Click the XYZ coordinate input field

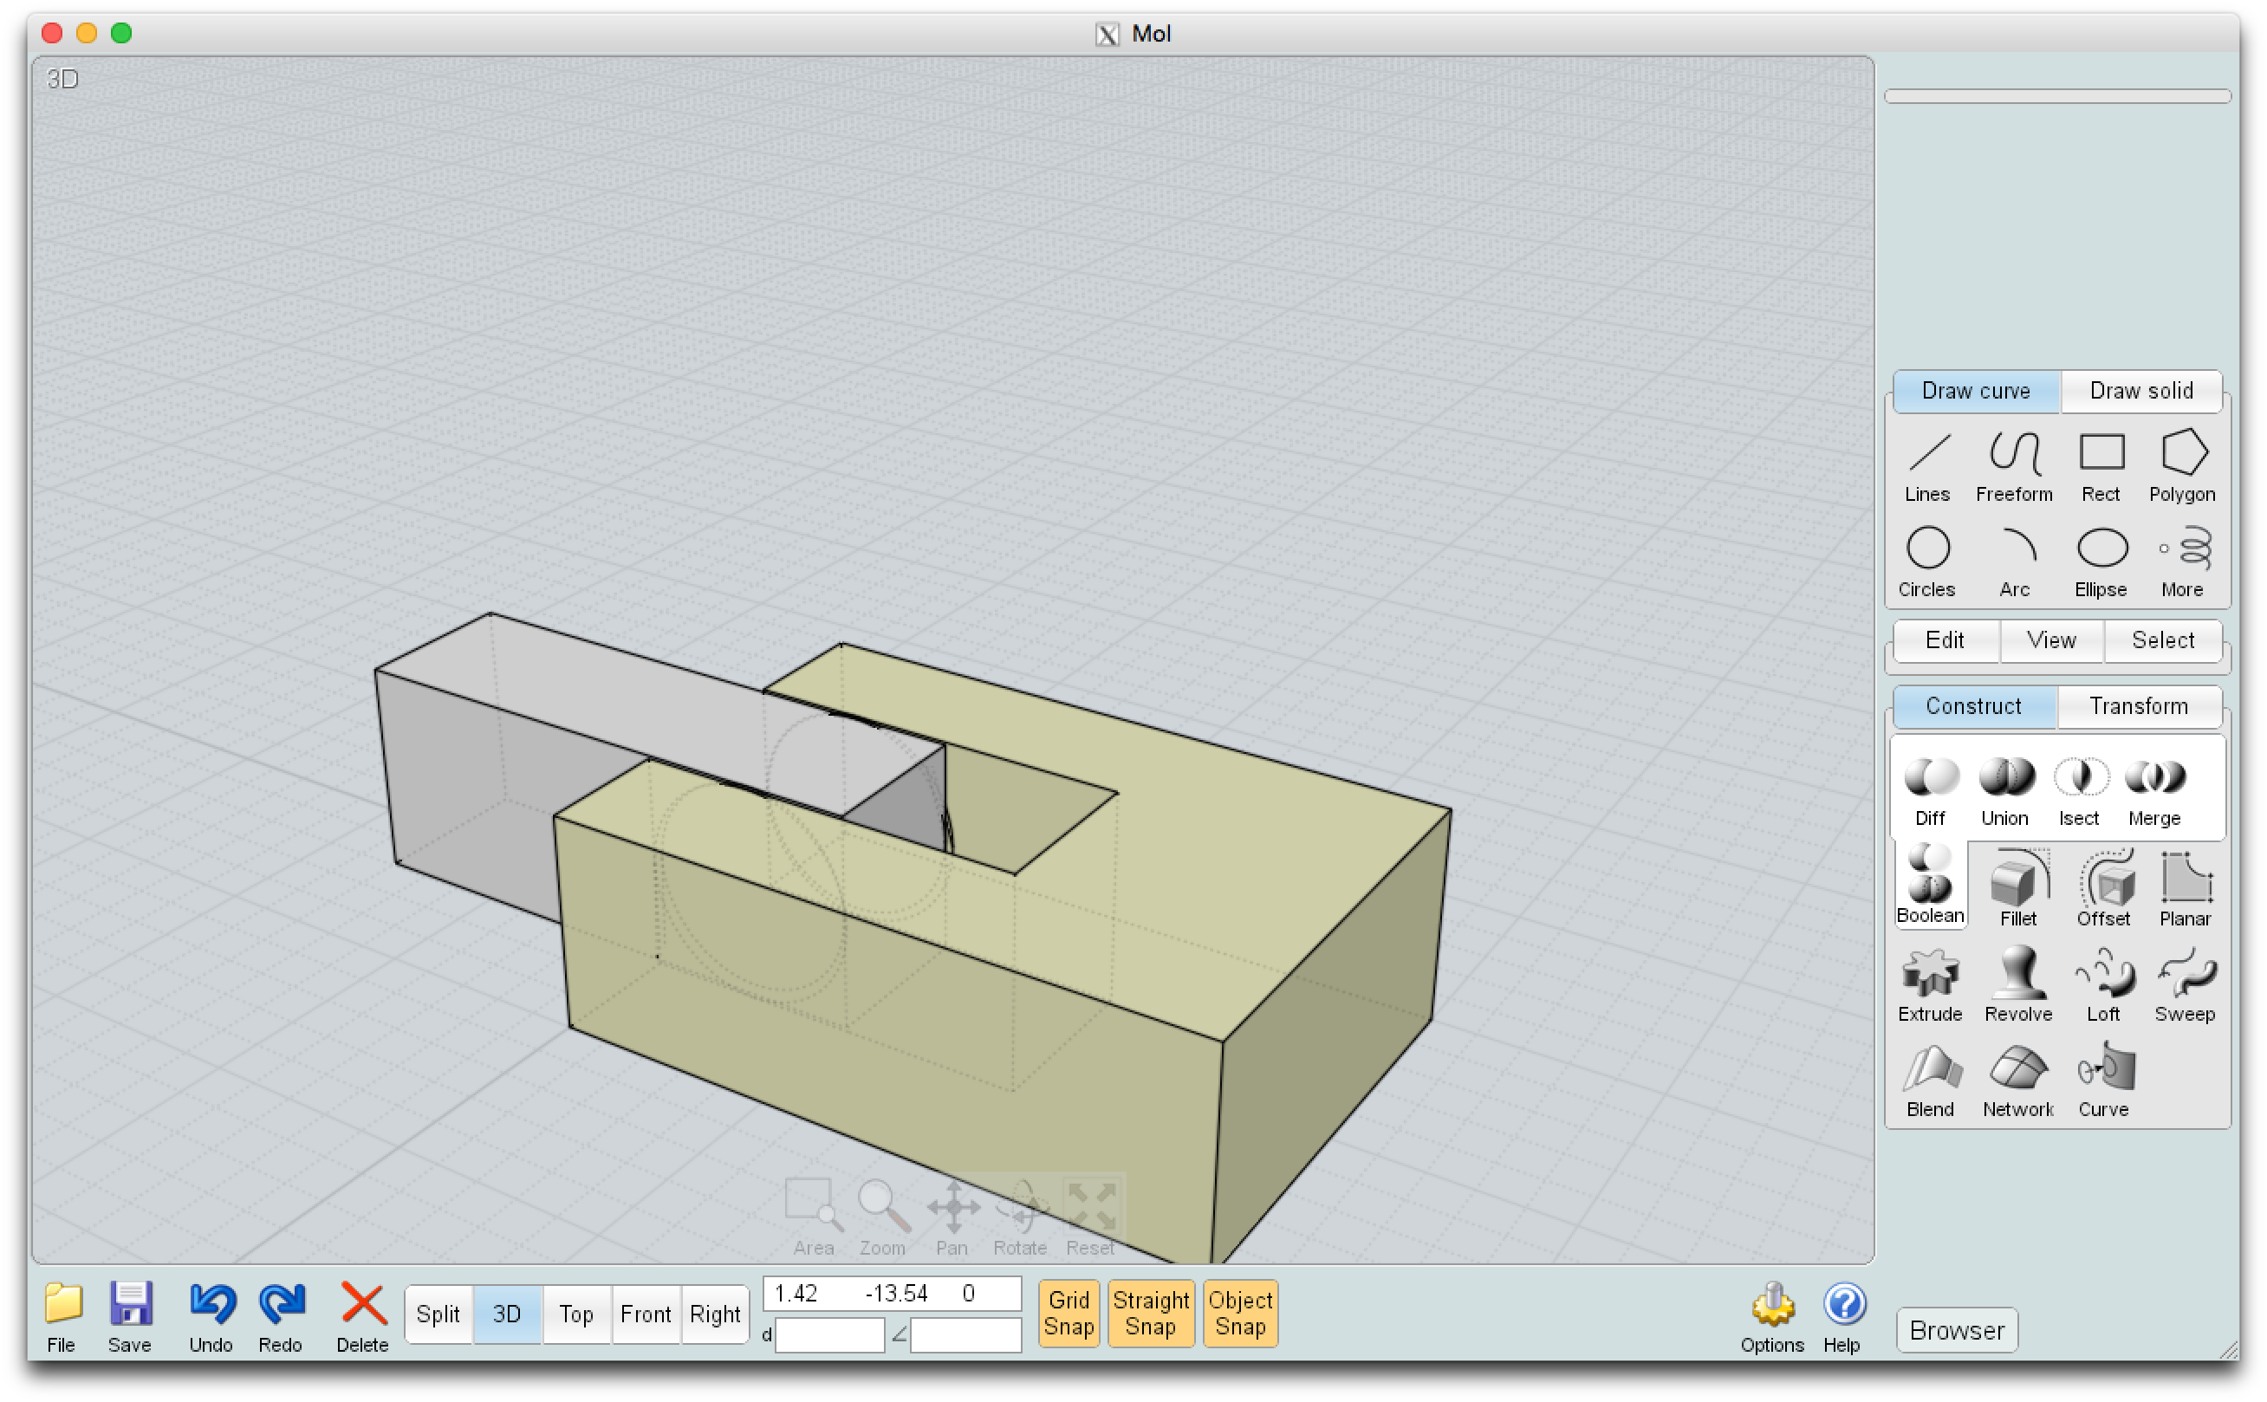coord(891,1293)
